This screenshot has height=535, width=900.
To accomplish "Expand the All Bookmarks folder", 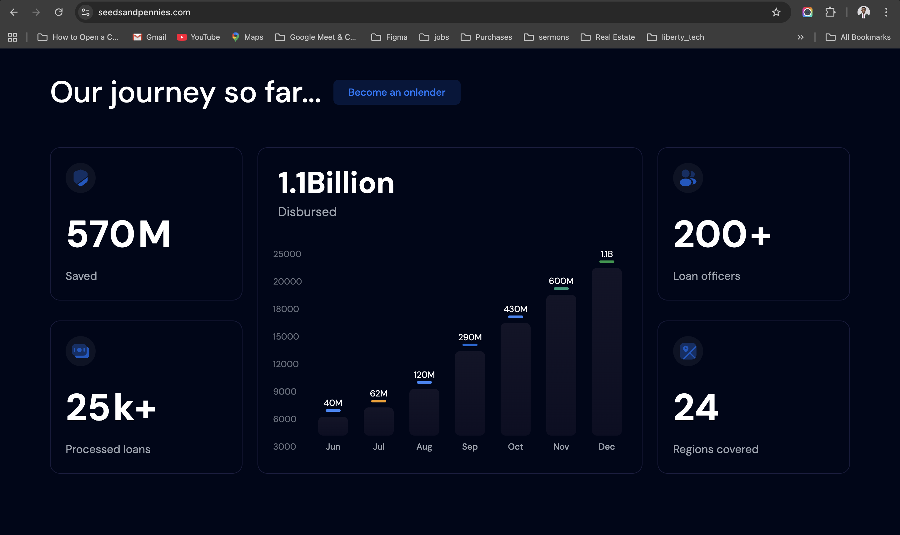I will (x=857, y=37).
